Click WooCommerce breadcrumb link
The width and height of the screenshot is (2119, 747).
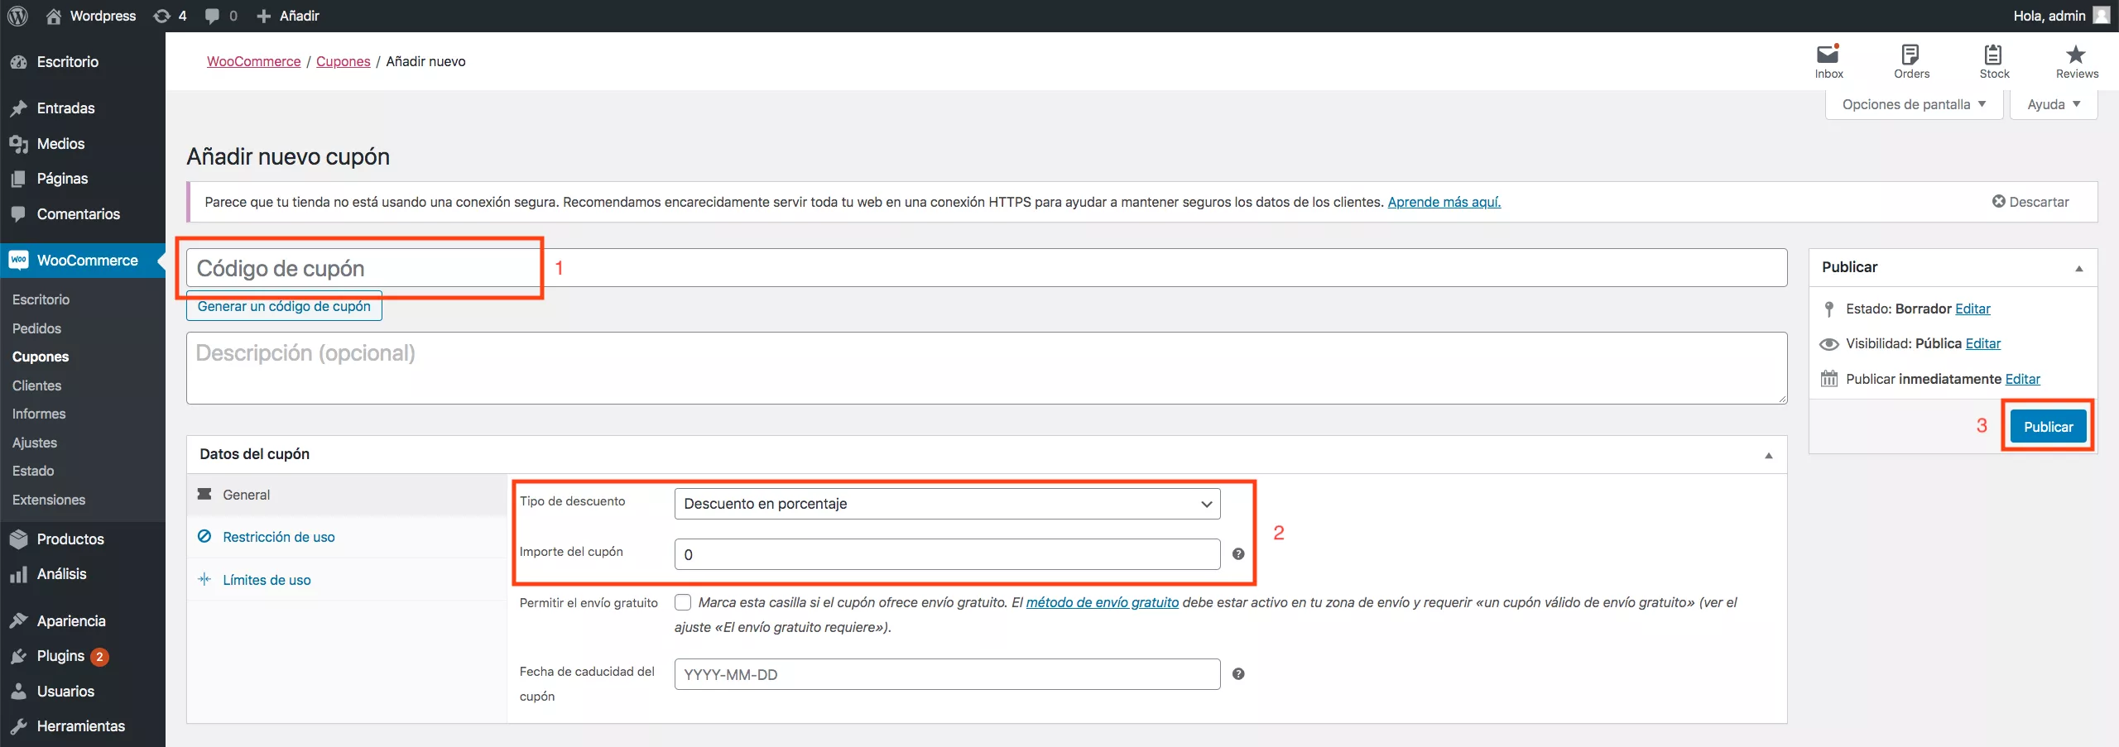(253, 61)
